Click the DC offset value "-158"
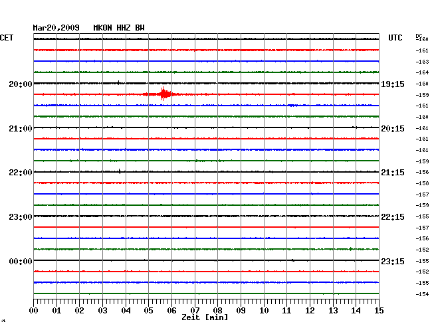This screenshot has width=432, height=328. coord(422,183)
